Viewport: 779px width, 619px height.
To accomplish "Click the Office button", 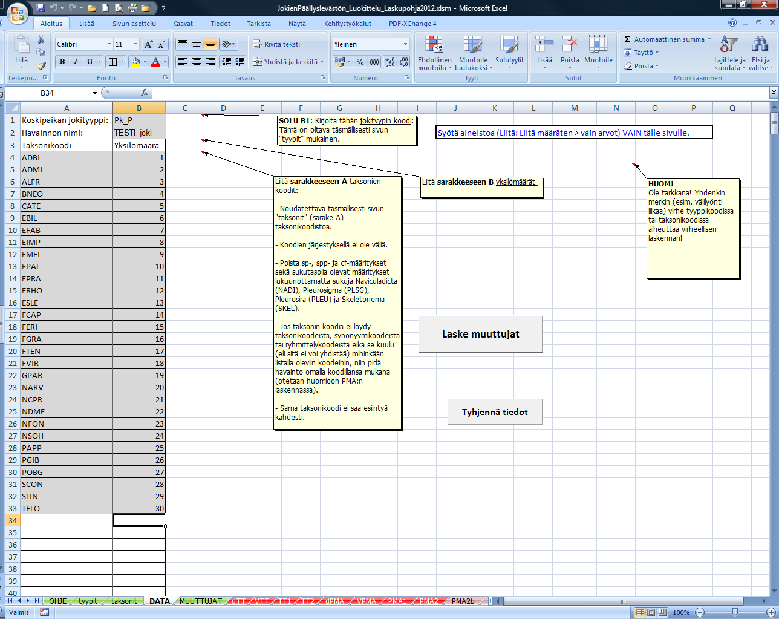I will (x=17, y=13).
